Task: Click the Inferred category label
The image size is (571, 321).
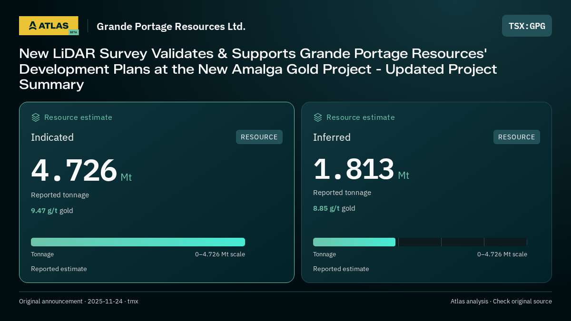Action: 332,137
